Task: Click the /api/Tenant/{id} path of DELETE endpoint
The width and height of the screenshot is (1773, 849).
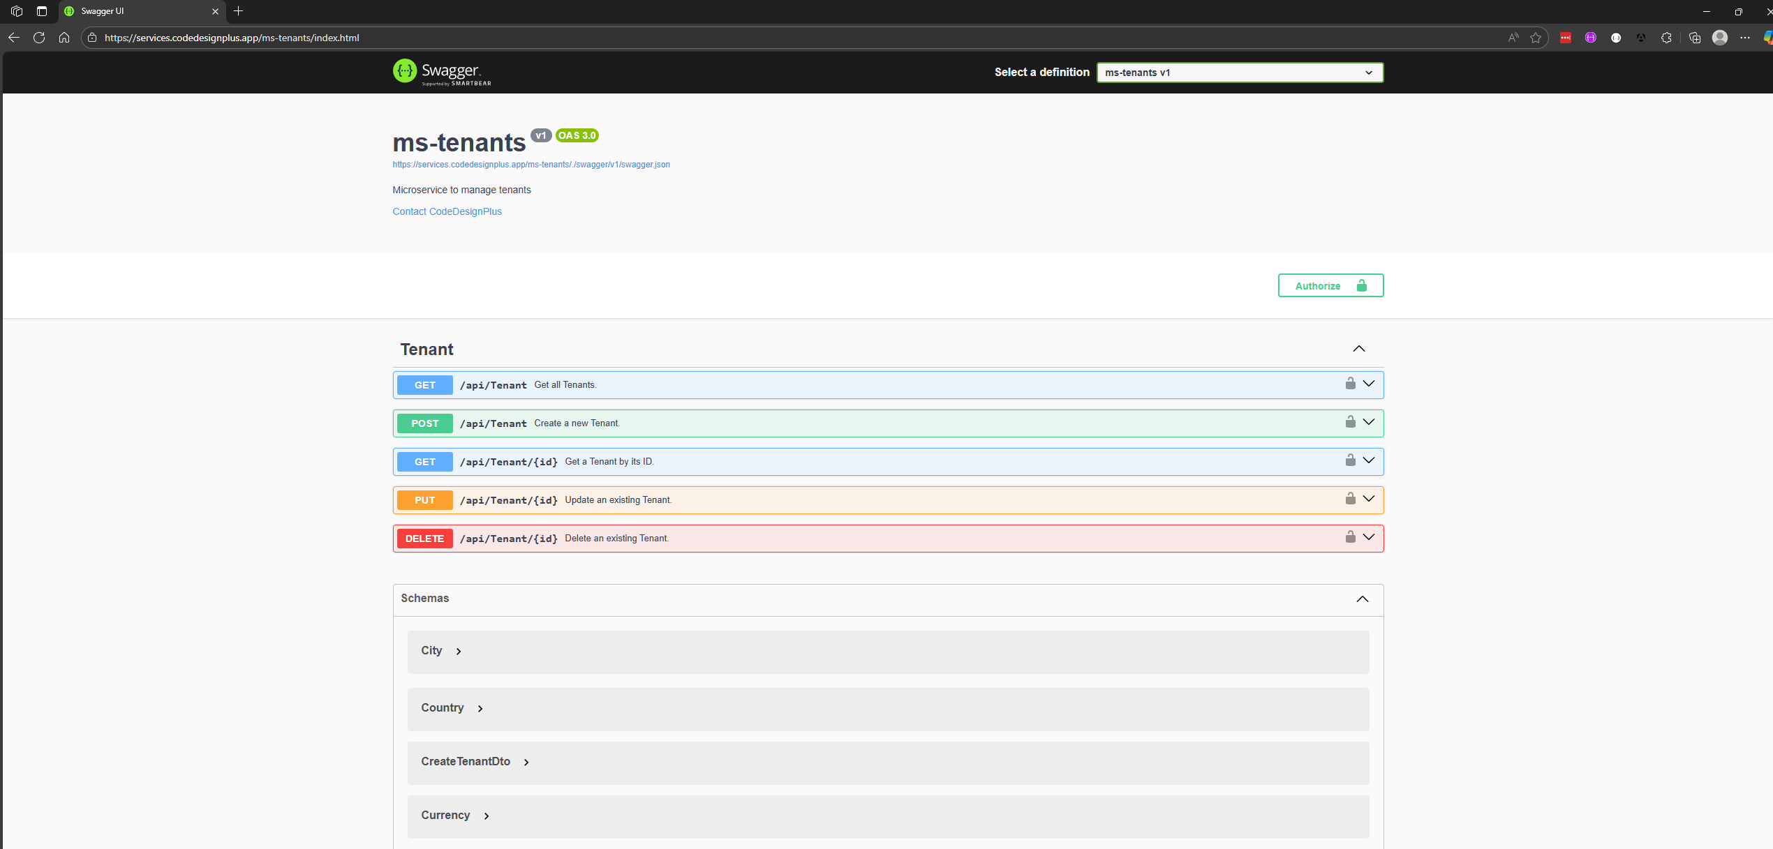Action: pyautogui.click(x=508, y=539)
